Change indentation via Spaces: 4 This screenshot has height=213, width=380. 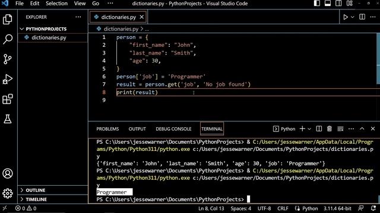tap(240, 208)
